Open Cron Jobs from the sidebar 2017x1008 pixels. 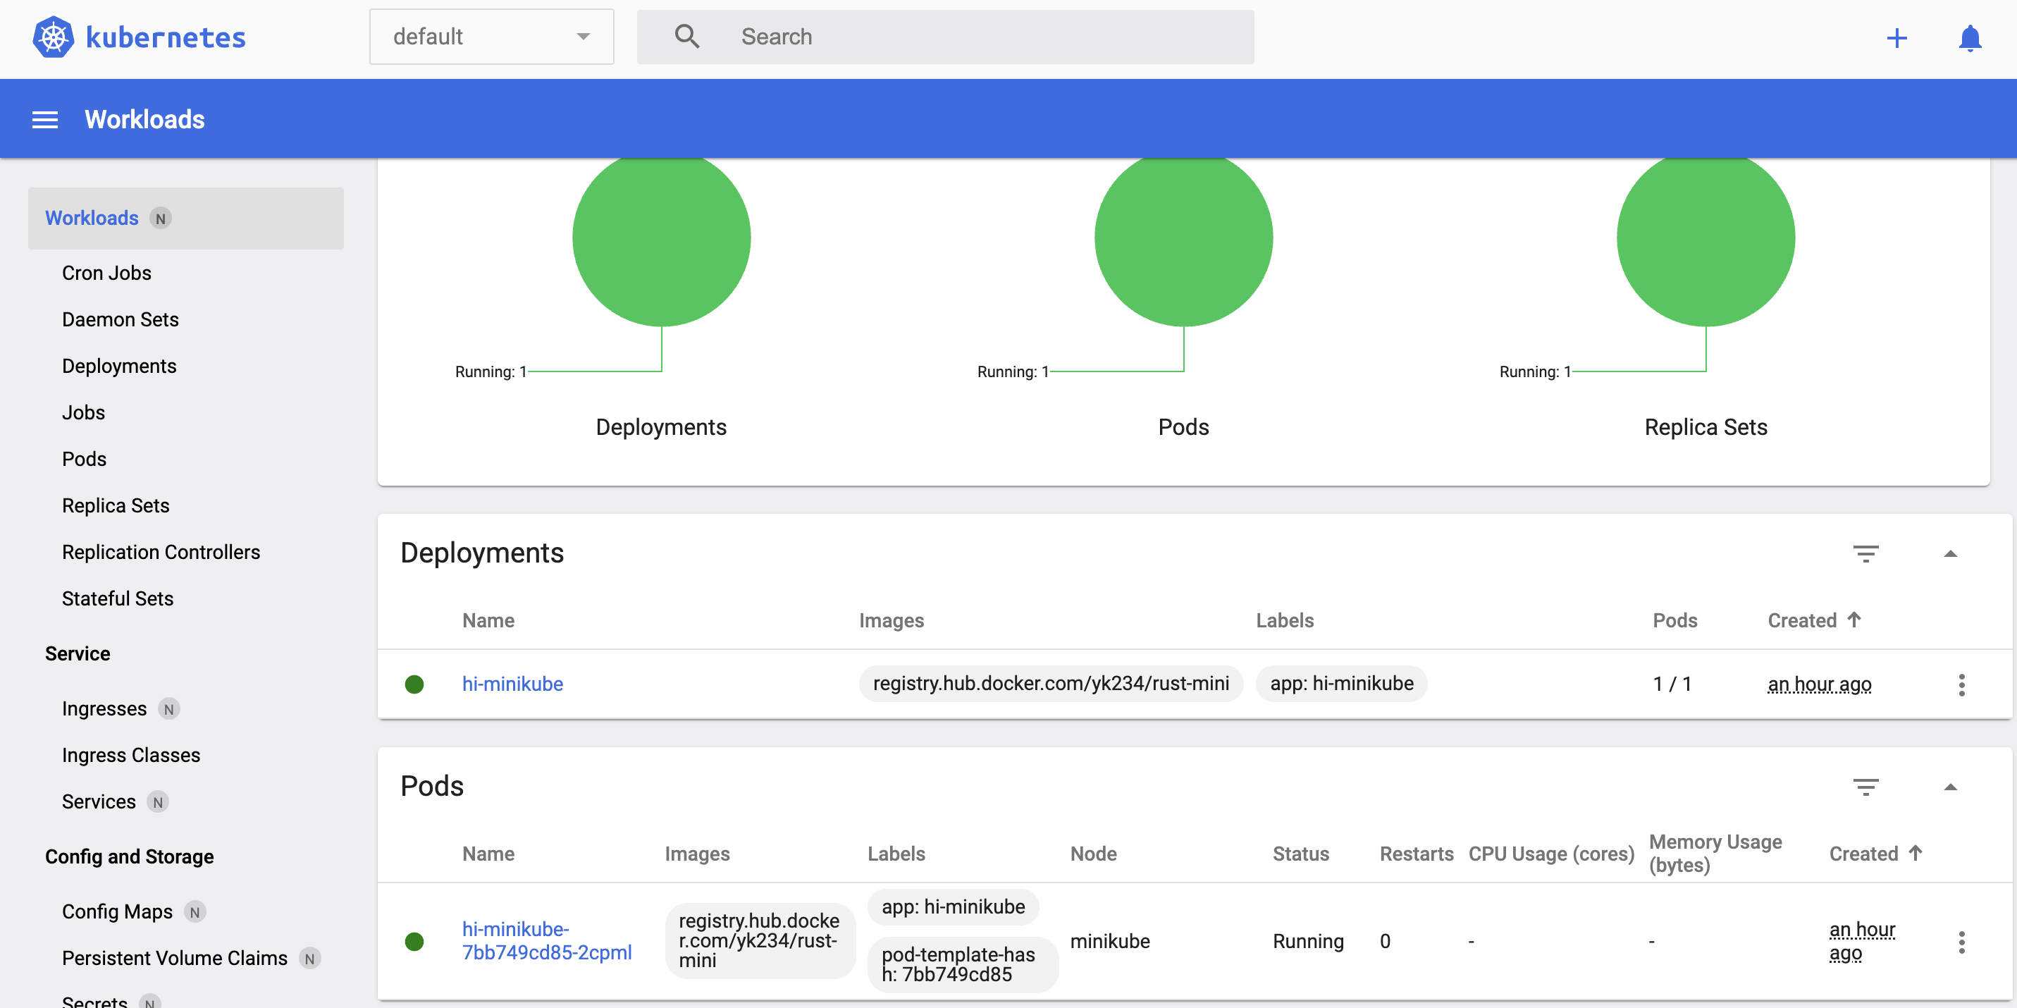[106, 273]
